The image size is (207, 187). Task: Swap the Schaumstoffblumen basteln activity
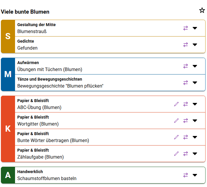[186, 175]
